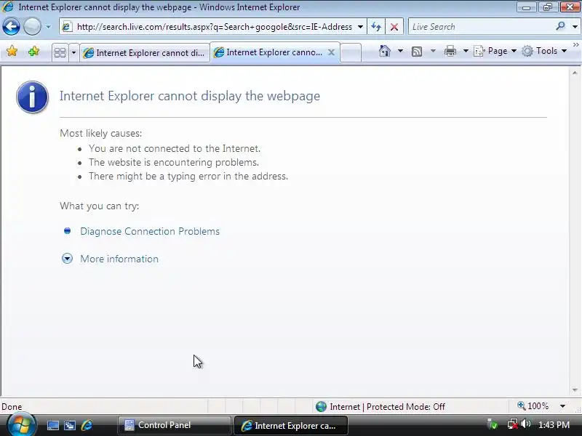Click the 'Done' status bar text

click(12, 407)
